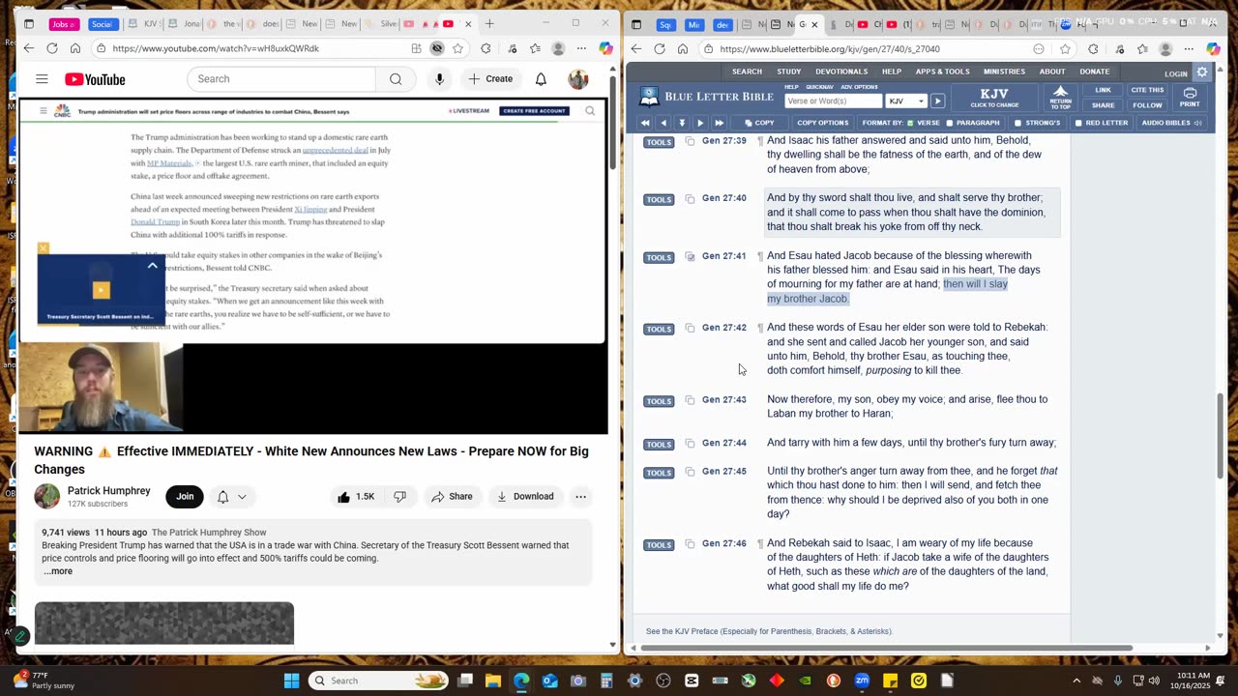Click Blue Letter Bible horizontal scrollbar
Viewport: 1238px width, 696px height.
pos(886,648)
